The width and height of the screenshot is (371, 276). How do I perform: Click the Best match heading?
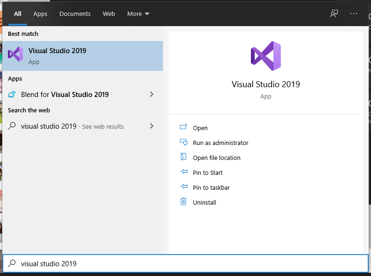[x=23, y=34]
